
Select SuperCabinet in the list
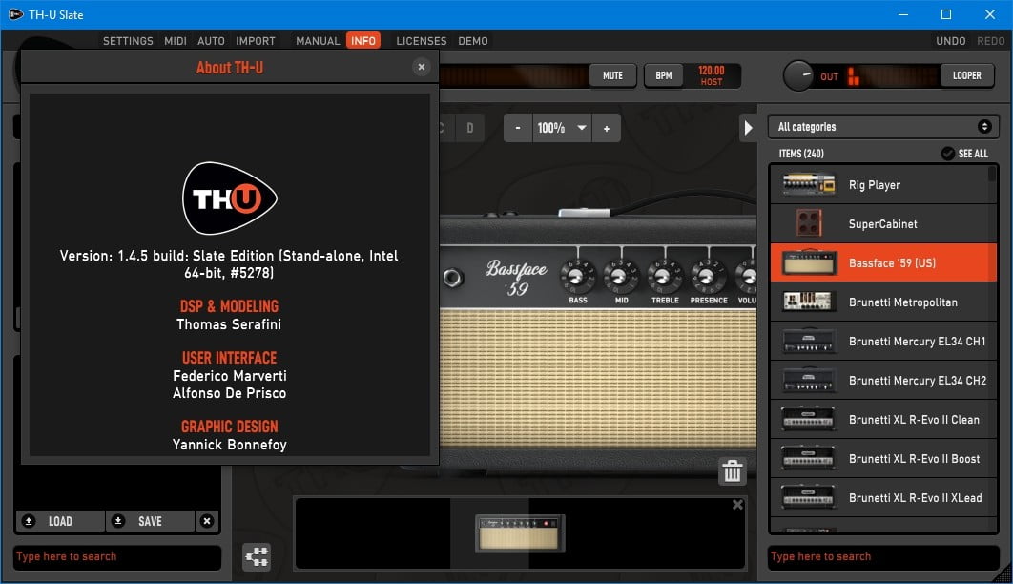click(x=883, y=224)
